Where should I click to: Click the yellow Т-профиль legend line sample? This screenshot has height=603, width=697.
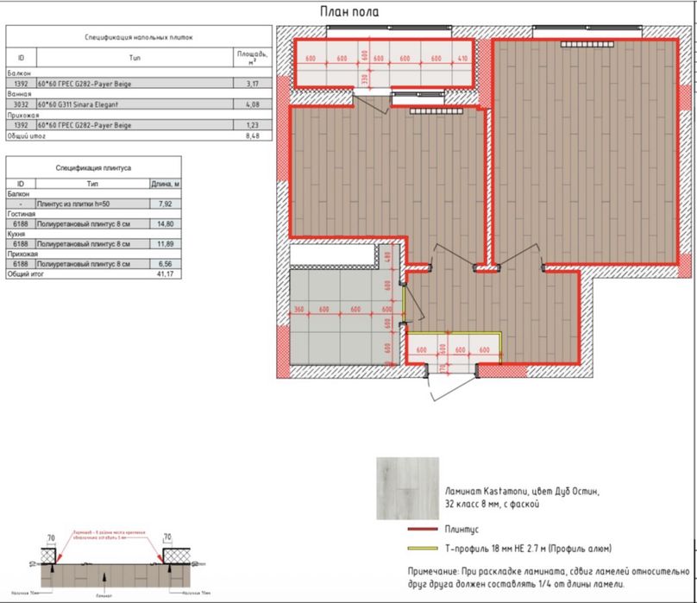click(423, 549)
